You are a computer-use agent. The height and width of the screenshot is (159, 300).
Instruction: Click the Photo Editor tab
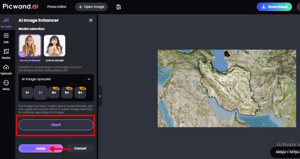57,7
